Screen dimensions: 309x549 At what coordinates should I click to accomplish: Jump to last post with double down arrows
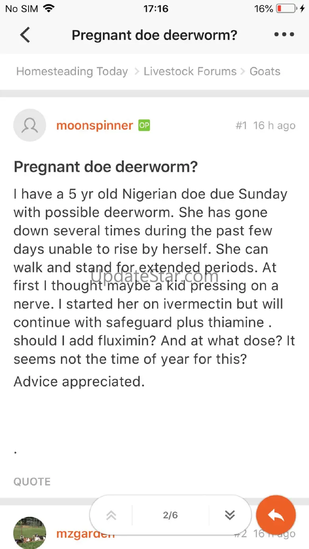pyautogui.click(x=230, y=515)
